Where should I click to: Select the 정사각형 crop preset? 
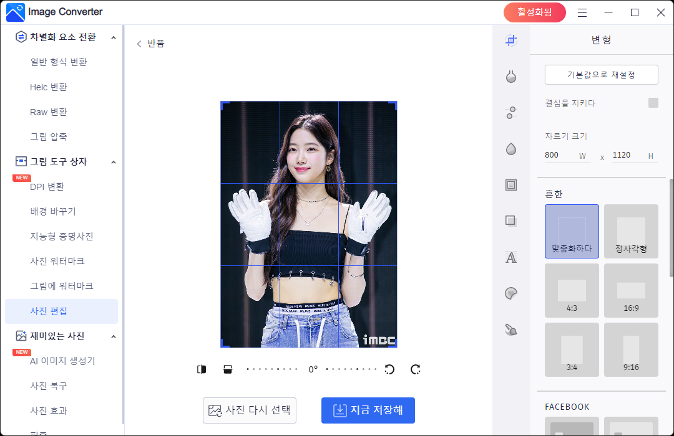point(631,231)
